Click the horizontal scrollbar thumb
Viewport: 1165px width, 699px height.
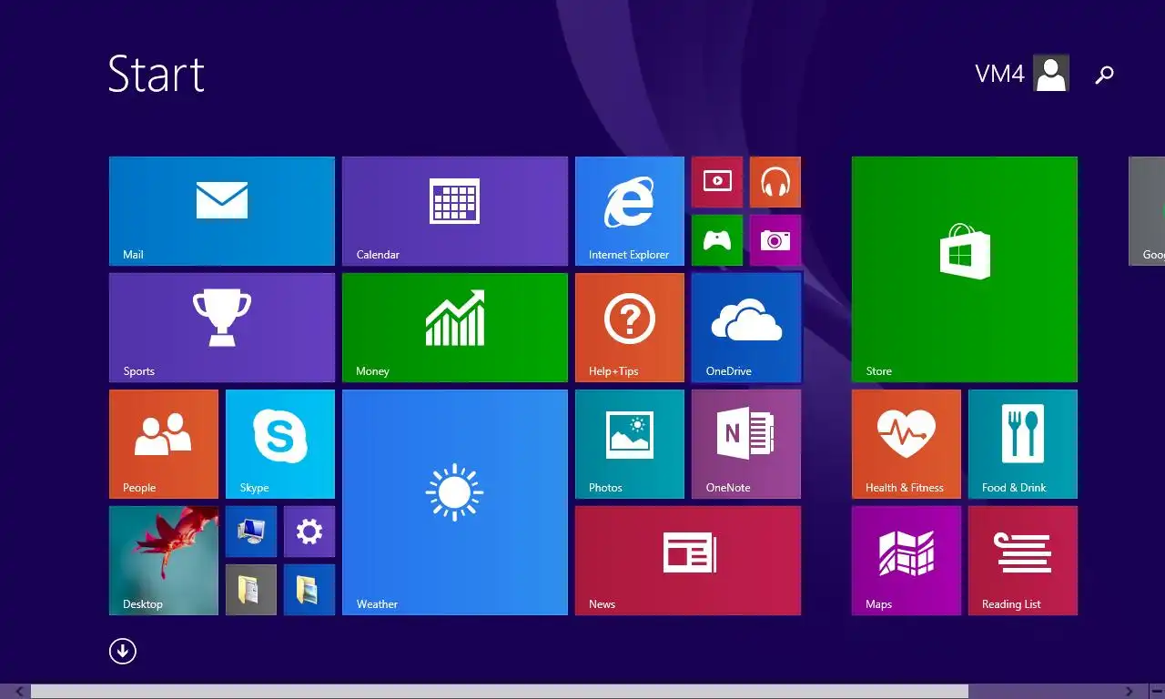(500, 692)
